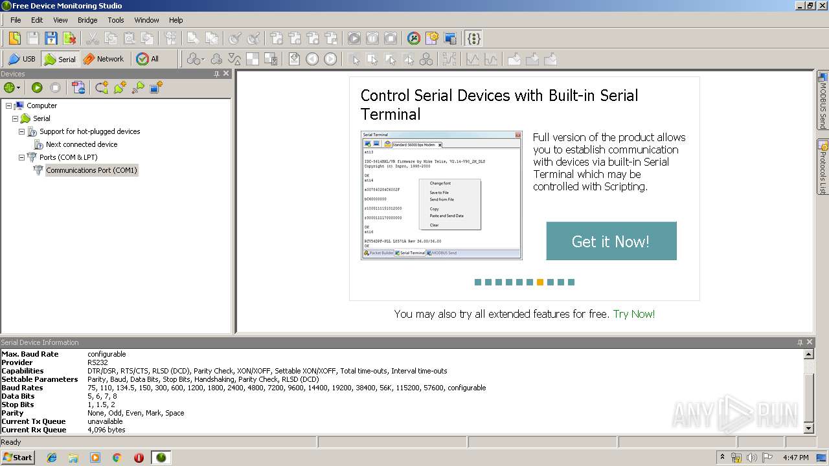Open the File menu
Screen dimensions: 829x466
click(16, 20)
